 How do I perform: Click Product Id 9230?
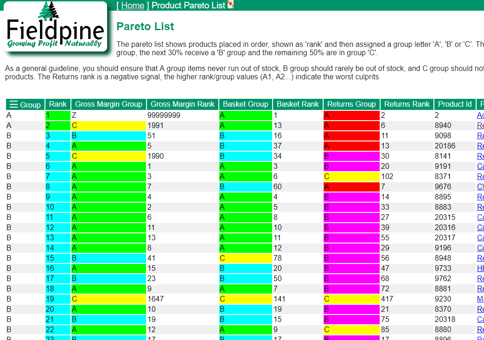pos(443,299)
